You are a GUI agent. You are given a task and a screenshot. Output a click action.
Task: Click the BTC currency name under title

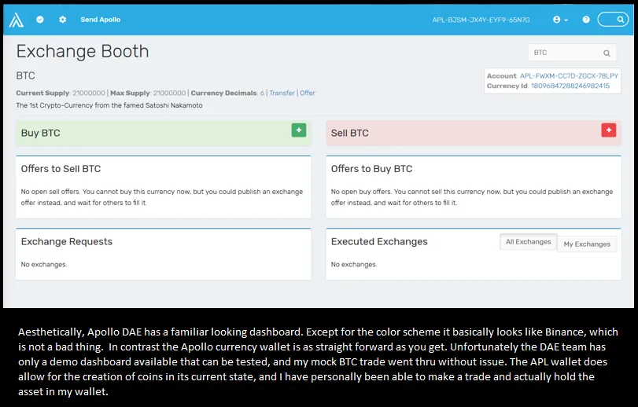pyautogui.click(x=26, y=76)
